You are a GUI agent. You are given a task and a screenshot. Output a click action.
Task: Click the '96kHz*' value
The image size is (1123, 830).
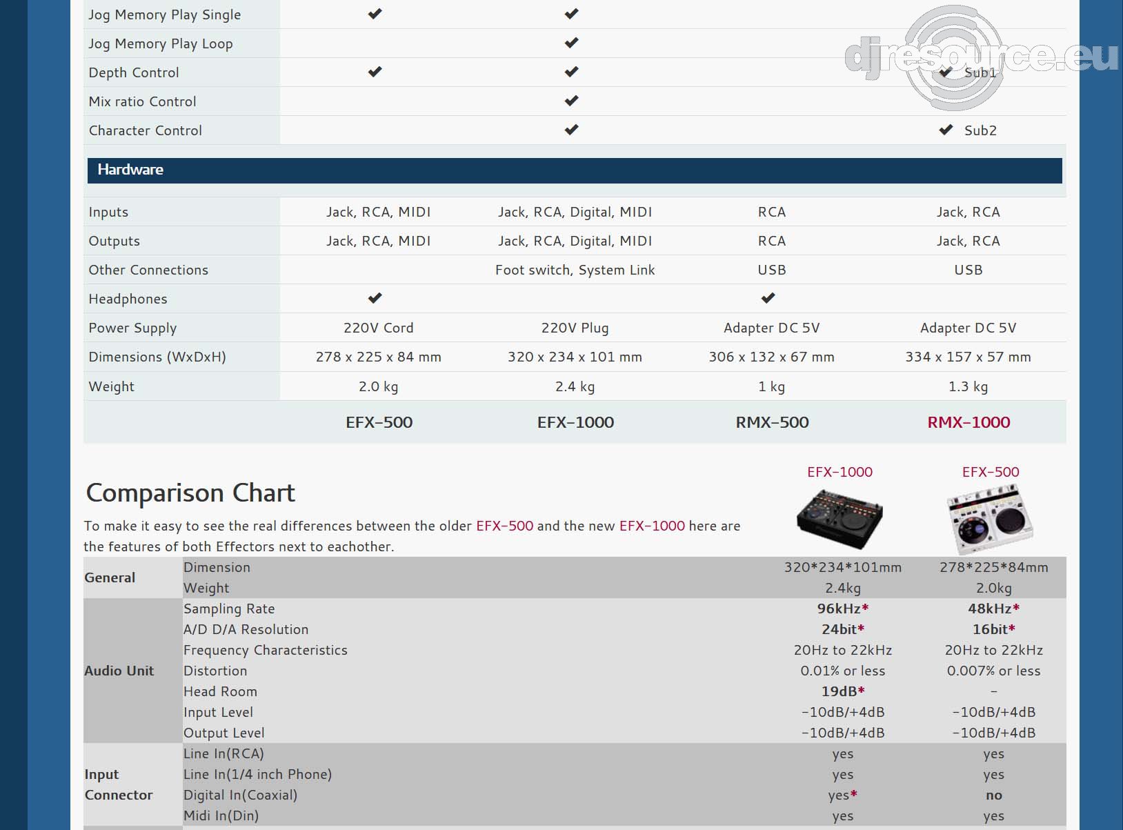pyautogui.click(x=843, y=609)
